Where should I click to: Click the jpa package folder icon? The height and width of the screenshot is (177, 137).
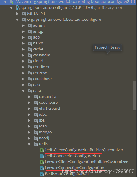coord(36,120)
